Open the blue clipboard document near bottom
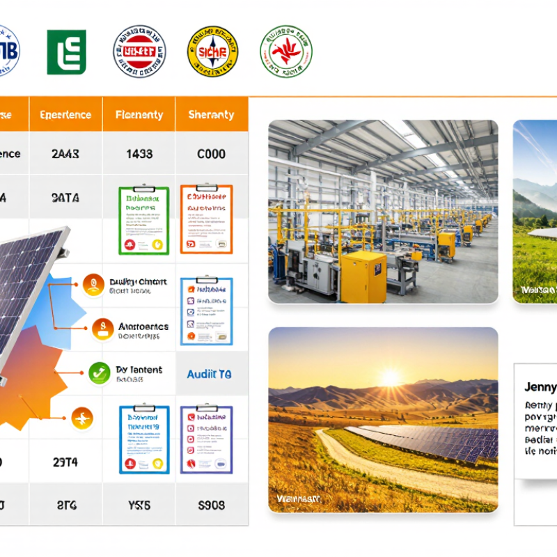The width and height of the screenshot is (557, 557). coord(144,439)
